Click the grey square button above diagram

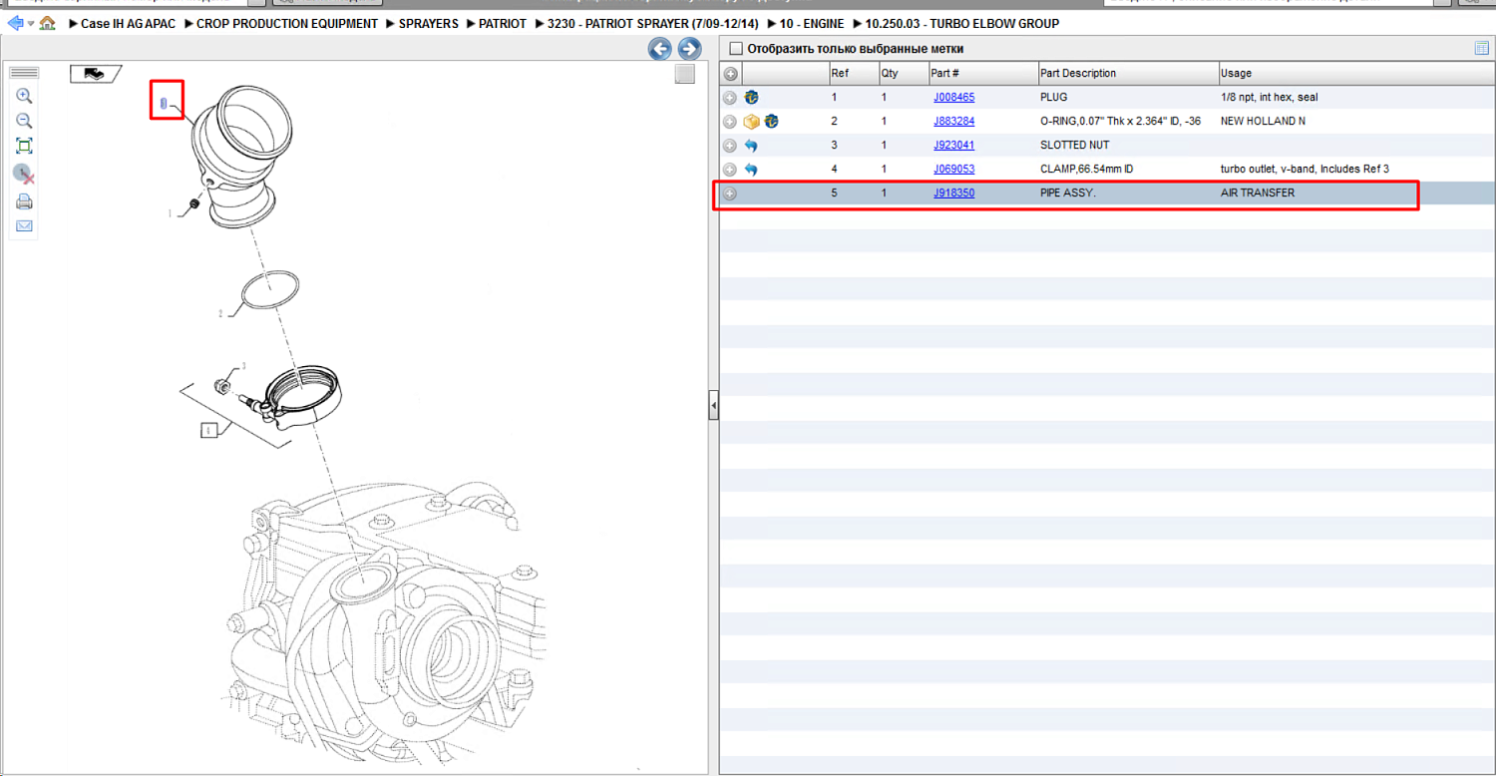point(684,74)
